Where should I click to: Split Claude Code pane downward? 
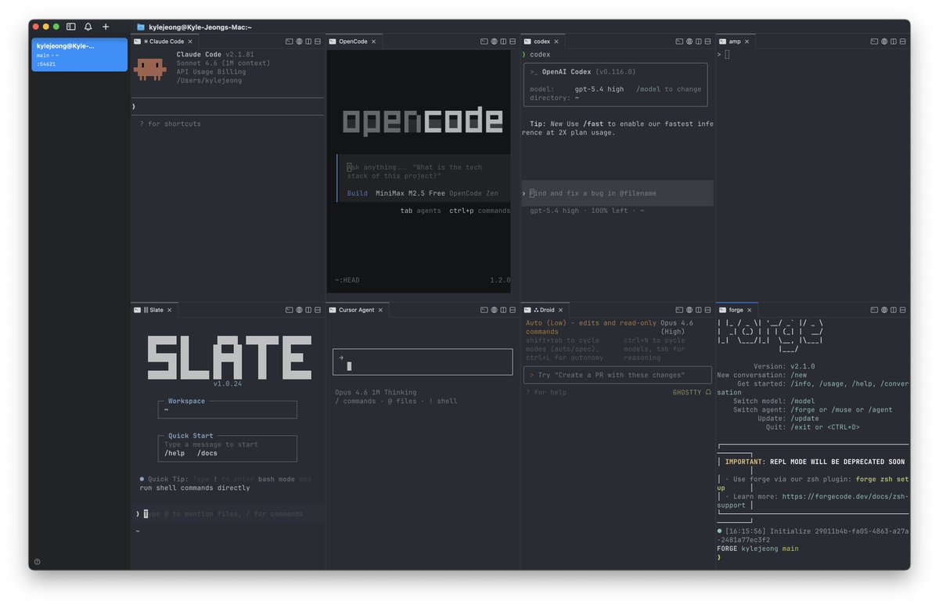[318, 41]
